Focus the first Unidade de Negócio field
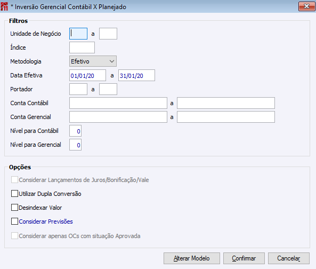 pyautogui.click(x=78, y=34)
